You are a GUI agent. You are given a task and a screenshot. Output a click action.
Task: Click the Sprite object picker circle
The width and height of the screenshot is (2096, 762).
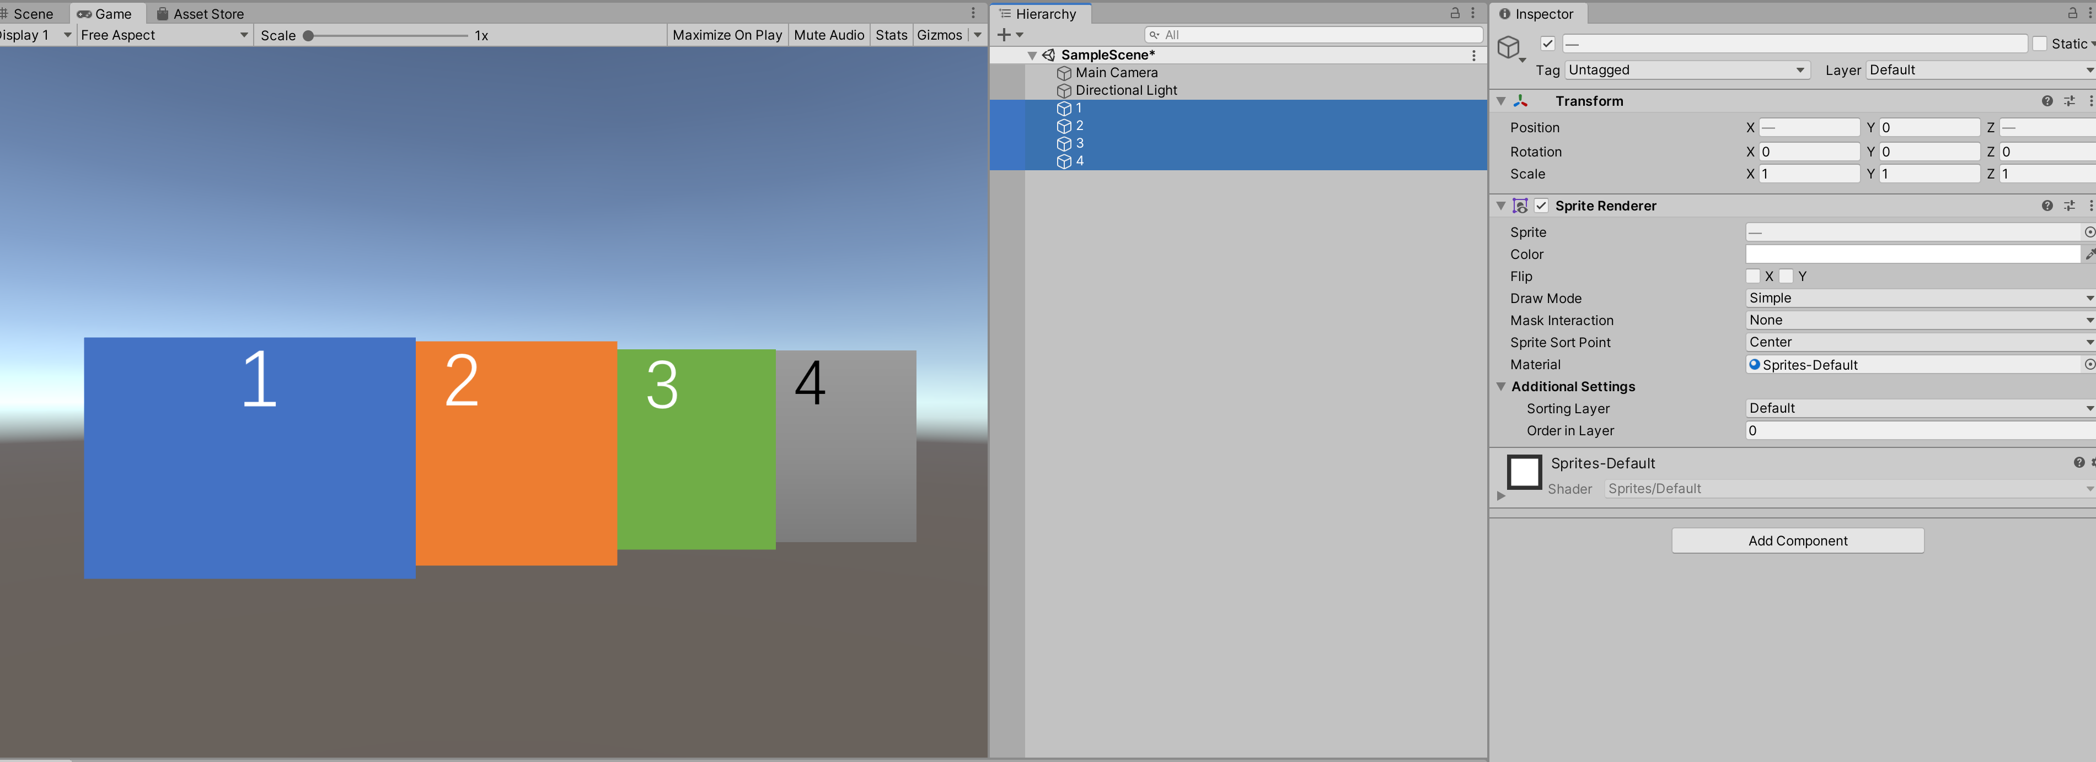[2089, 233]
